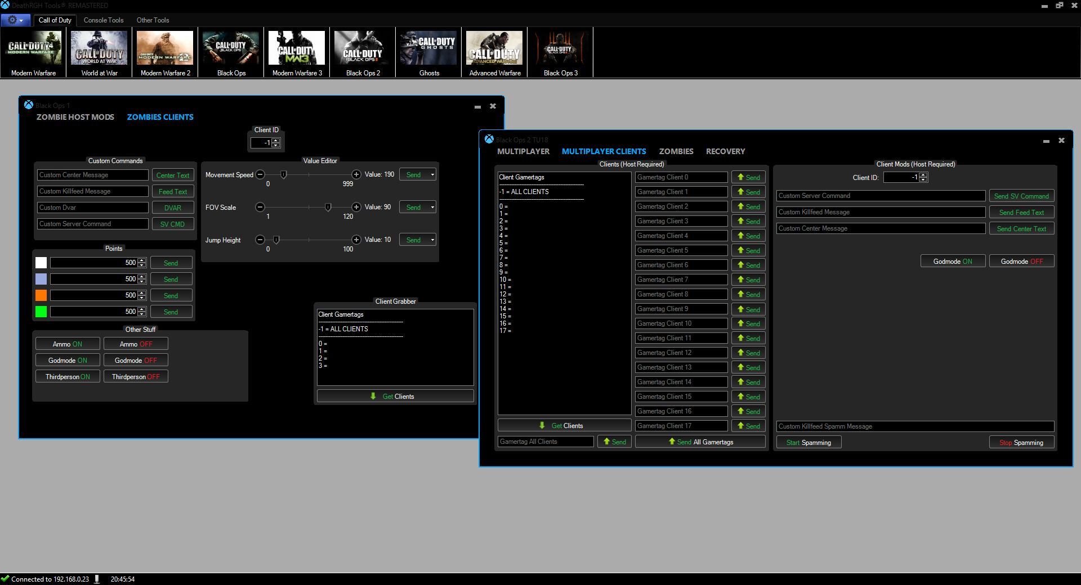Send Gamertag Client 0
Screen dimensions: 1081x585
point(748,177)
